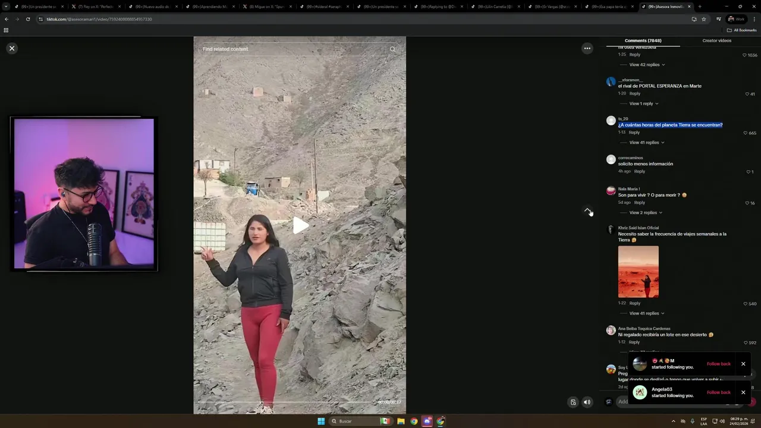The width and height of the screenshot is (761, 428).
Task: Like the comment with 1036 likes
Action: pos(744,55)
